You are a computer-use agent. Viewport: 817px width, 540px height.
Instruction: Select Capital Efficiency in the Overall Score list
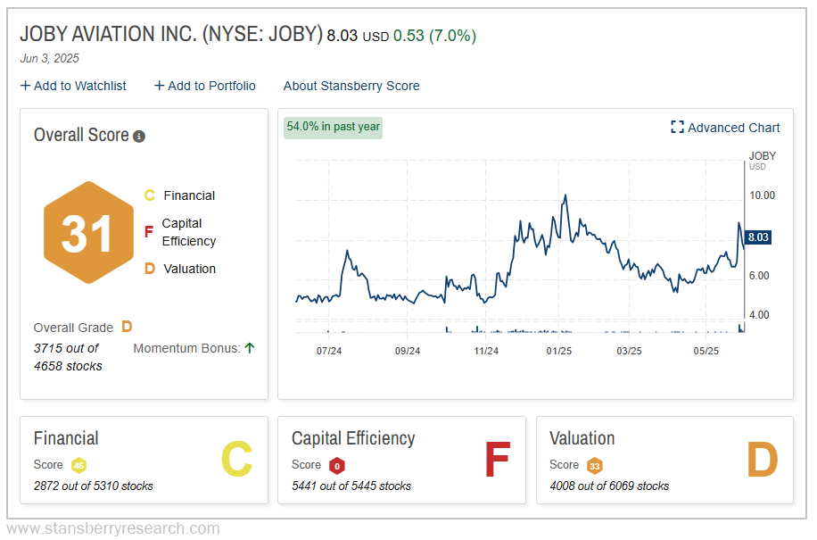189,232
